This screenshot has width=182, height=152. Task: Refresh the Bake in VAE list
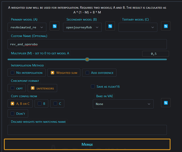[166, 103]
